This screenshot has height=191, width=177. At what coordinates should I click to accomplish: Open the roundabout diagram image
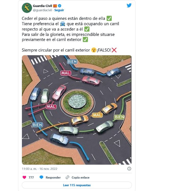tap(77, 110)
